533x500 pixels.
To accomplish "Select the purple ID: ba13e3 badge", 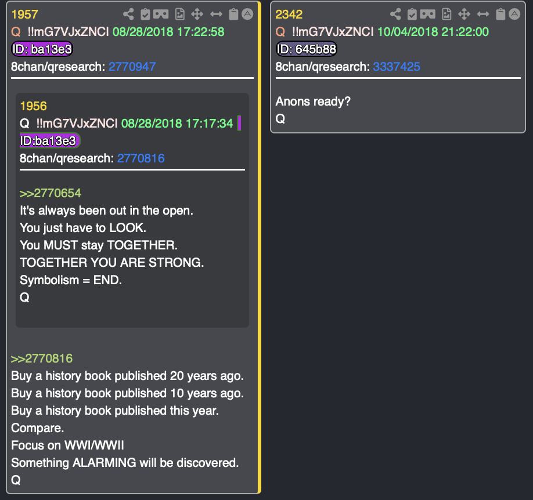I will pos(42,49).
